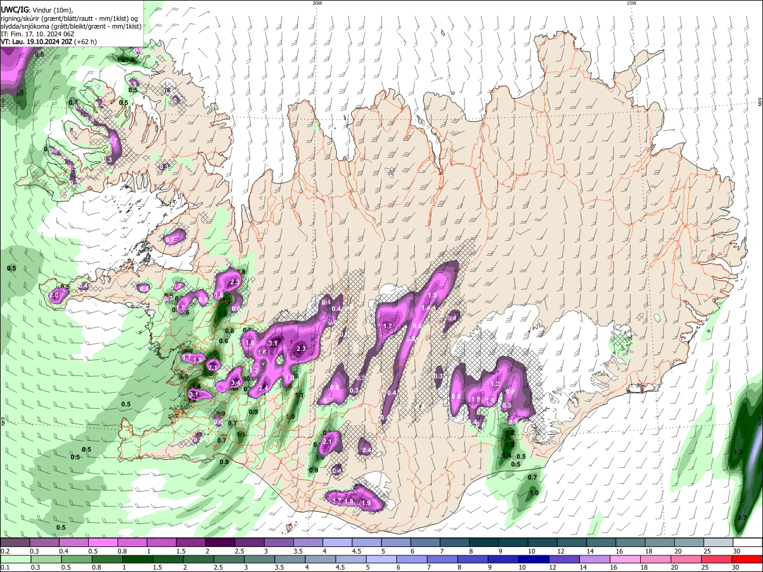Click the deep blue rain swatch starting at 10
This screenshot has height=572, width=763.
tap(534, 559)
